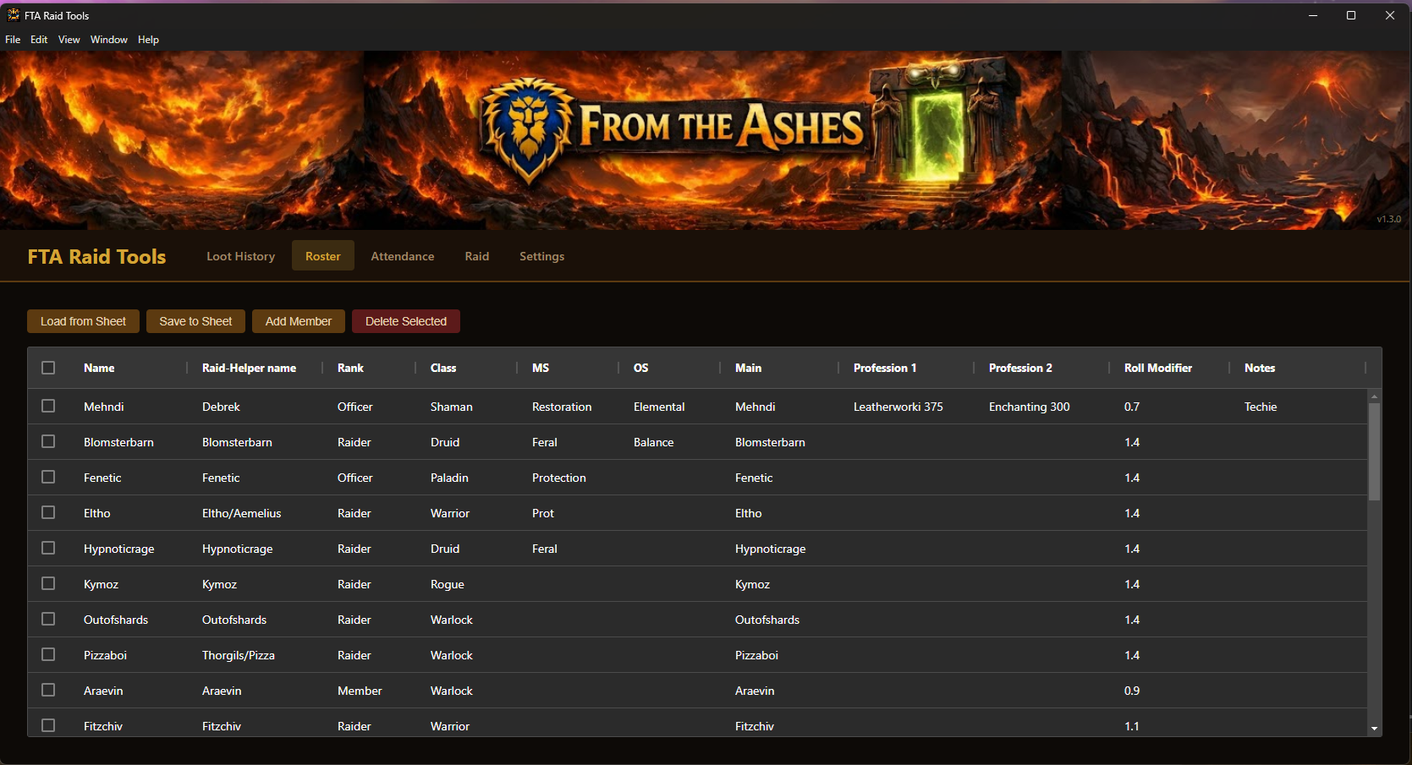Check the Pizzaboi row checkbox
Image resolution: width=1412 pixels, height=765 pixels.
click(48, 654)
